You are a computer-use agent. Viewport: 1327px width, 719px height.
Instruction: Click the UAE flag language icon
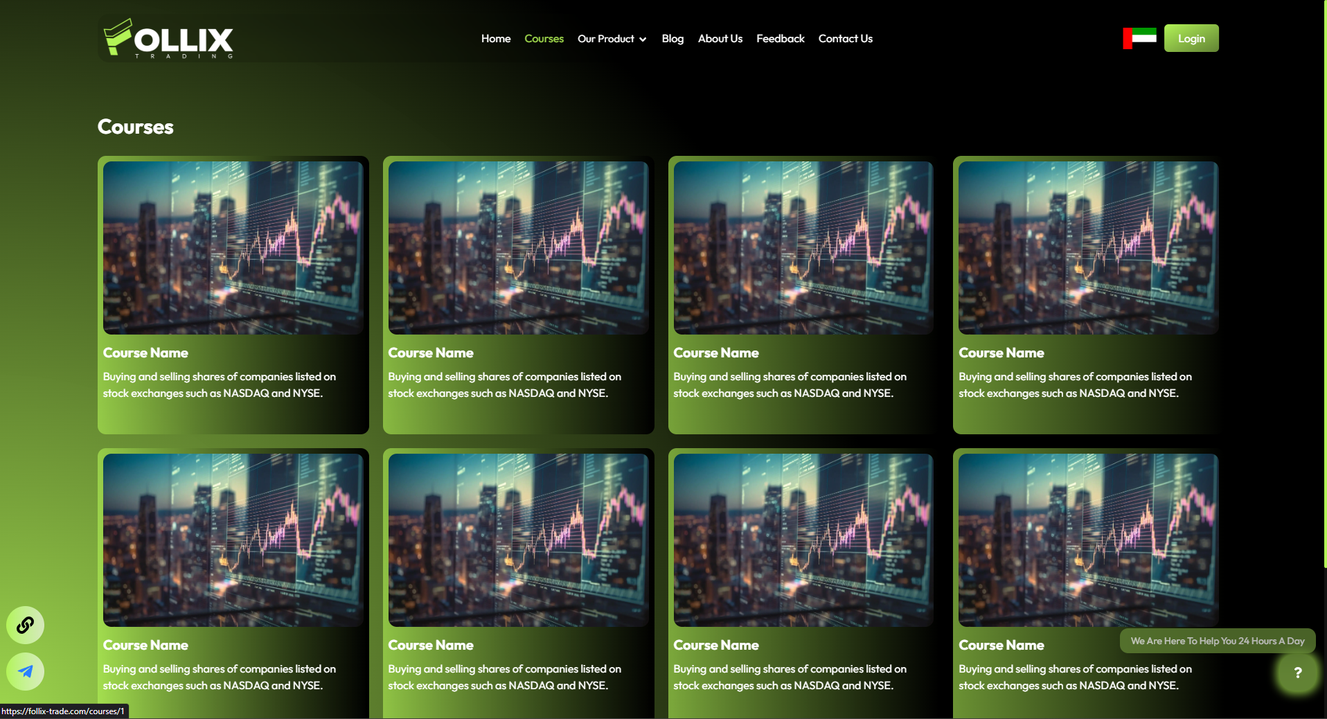[1139, 38]
